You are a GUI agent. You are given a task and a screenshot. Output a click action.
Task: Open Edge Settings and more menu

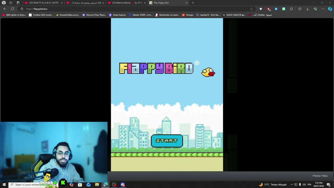(323, 9)
